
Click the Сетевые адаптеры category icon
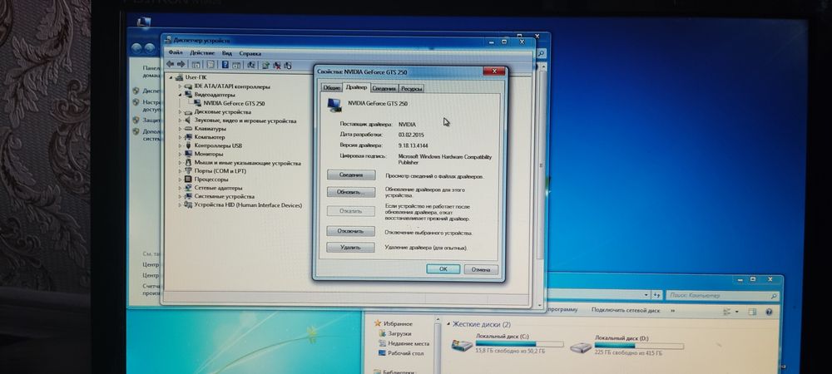point(188,188)
